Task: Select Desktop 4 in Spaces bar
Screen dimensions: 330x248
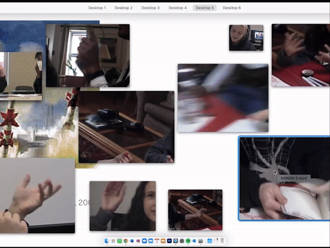Action: click(178, 8)
